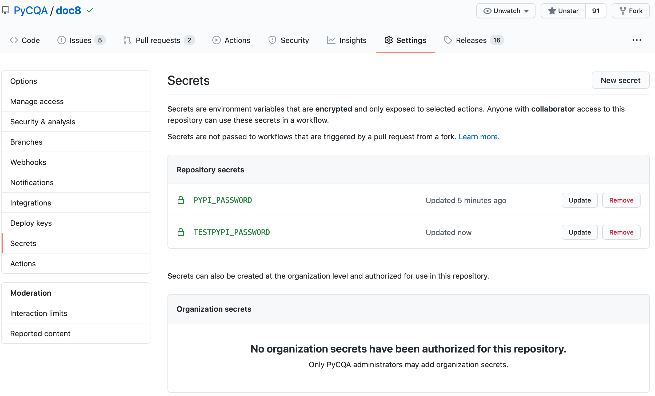Open the Code tab
Image resolution: width=655 pixels, height=396 pixels.
25,40
